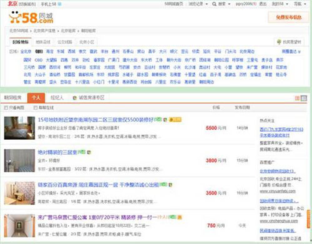The image size is (312, 244).
Task: Click the yellow badge on the first listing
Action: point(175,120)
